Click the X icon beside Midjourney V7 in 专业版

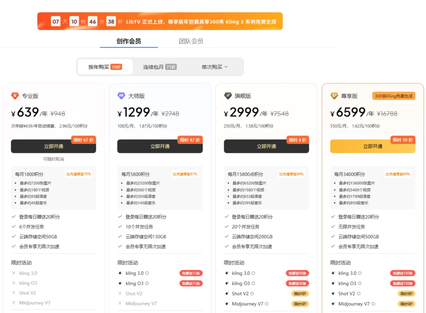(13, 303)
